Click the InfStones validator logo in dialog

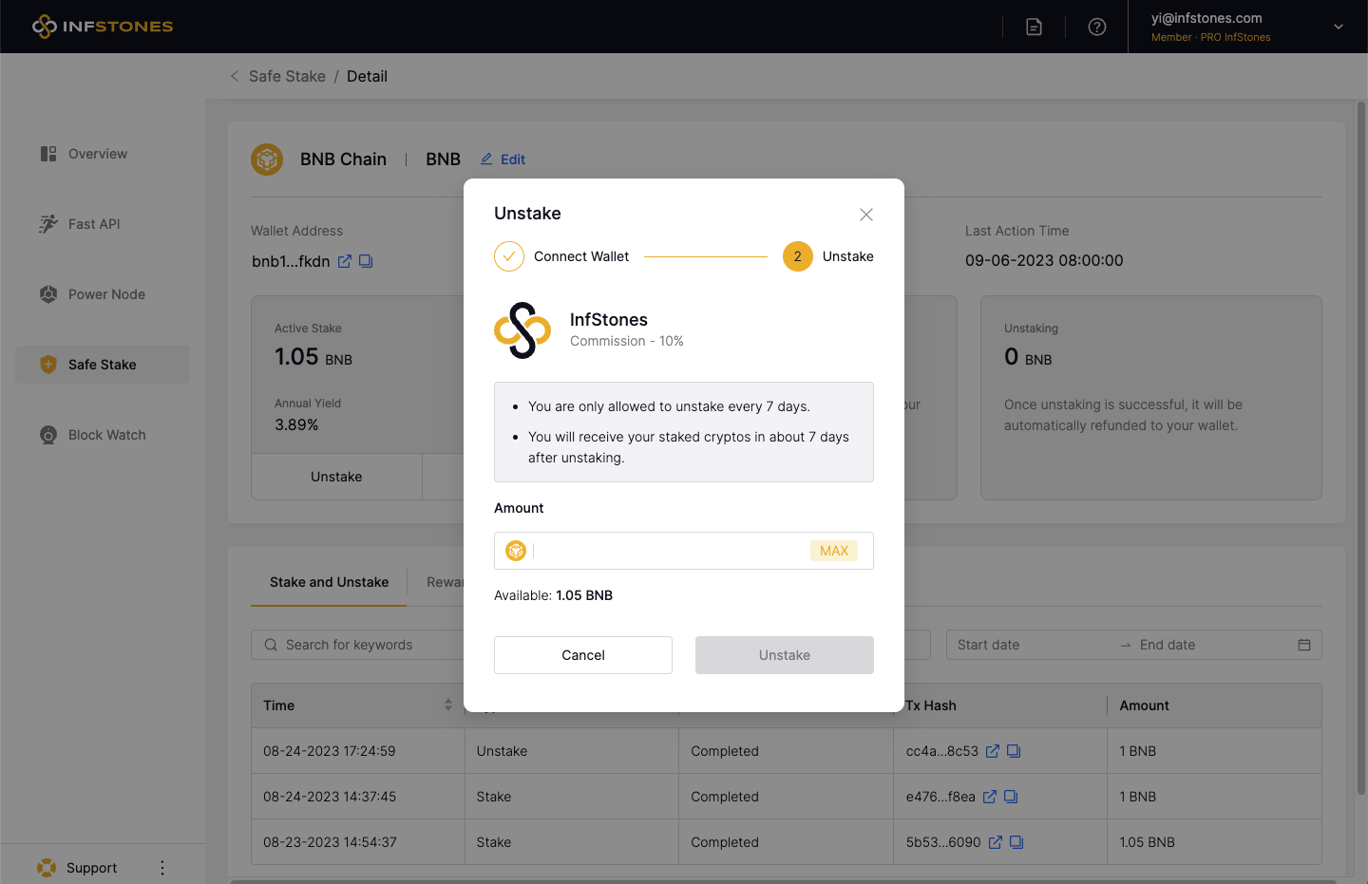[522, 330]
